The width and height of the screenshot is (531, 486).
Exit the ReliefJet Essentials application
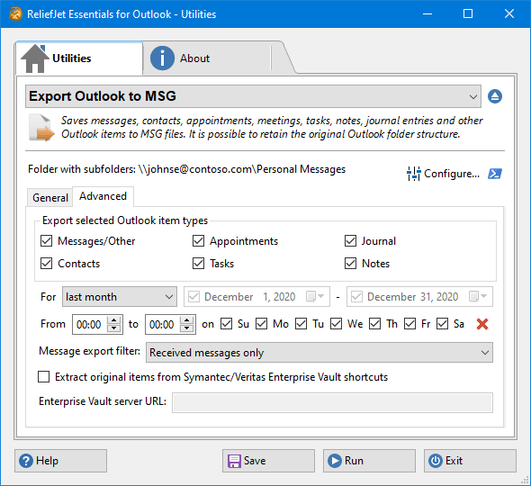click(x=470, y=461)
